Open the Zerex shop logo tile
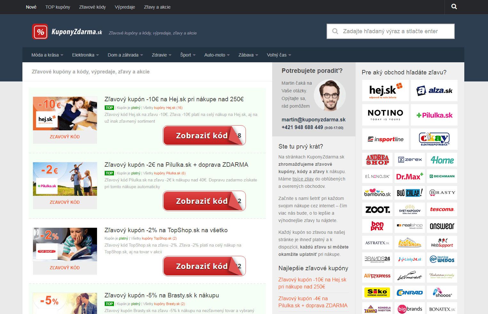 [x=410, y=160]
